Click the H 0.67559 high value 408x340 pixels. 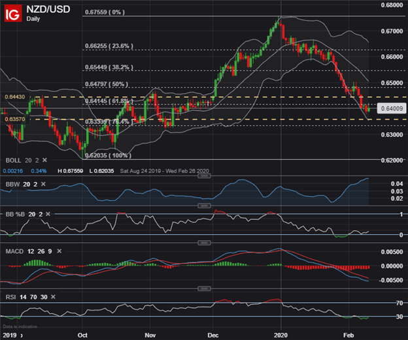coord(70,171)
